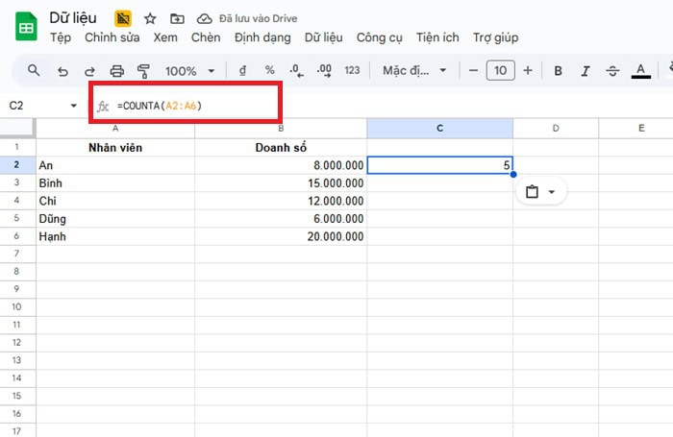
Task: Click the font size field showing 10
Action: click(501, 70)
